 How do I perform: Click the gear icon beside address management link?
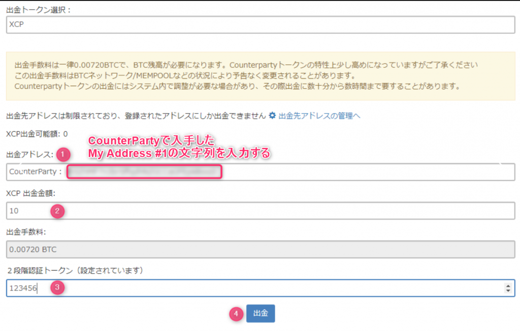pos(273,116)
